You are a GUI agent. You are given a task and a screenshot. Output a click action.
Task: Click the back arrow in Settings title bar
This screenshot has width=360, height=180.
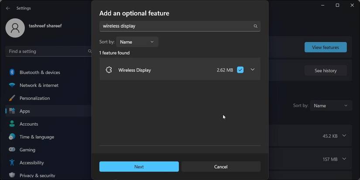tap(8, 8)
